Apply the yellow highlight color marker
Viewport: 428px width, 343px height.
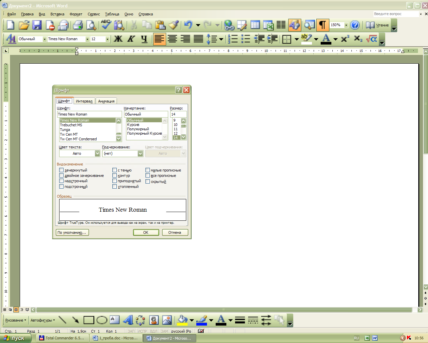pyautogui.click(x=306, y=39)
